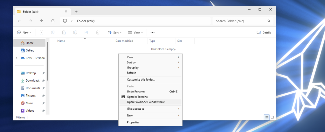Viewport: 325px width, 132px height.
Task: Click the search magnifier icon
Action: pyautogui.click(x=269, y=21)
